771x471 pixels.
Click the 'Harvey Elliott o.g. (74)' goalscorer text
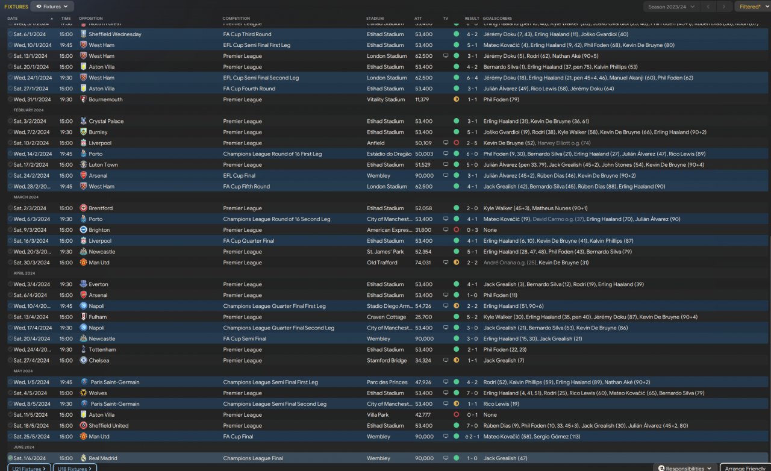point(563,143)
